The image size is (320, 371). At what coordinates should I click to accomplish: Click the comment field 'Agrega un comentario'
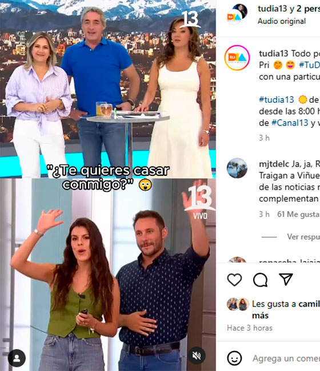click(286, 358)
